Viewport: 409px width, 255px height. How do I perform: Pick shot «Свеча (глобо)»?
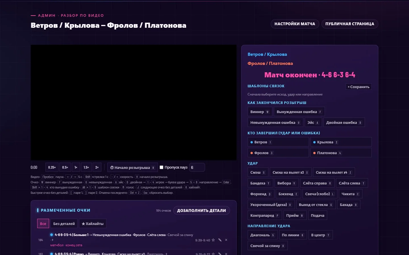(x=320, y=194)
